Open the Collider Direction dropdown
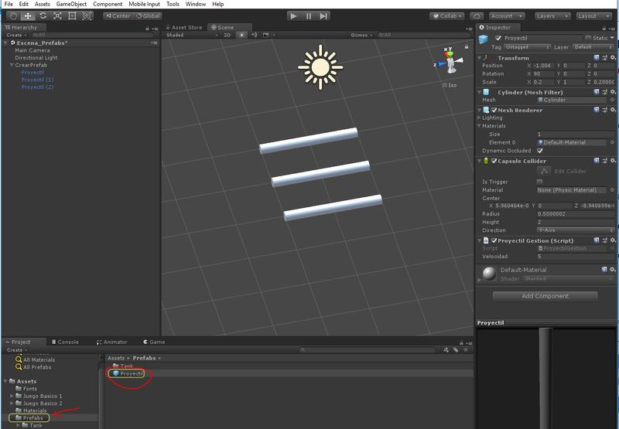This screenshot has width=619, height=429. click(x=576, y=230)
